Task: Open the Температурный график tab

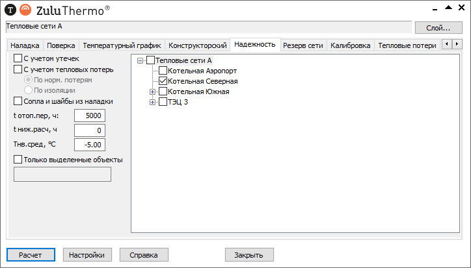Action: (122, 45)
